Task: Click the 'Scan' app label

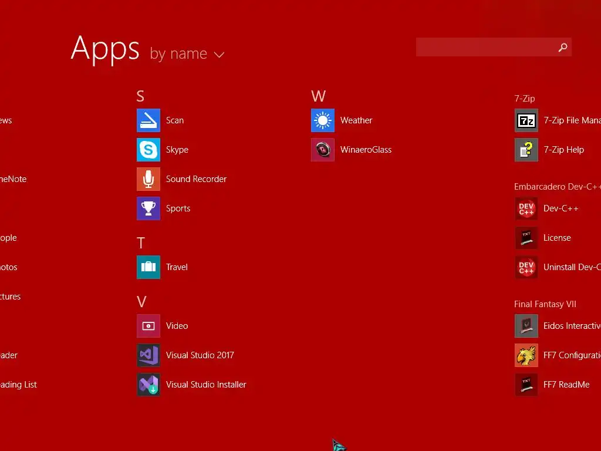Action: click(175, 120)
